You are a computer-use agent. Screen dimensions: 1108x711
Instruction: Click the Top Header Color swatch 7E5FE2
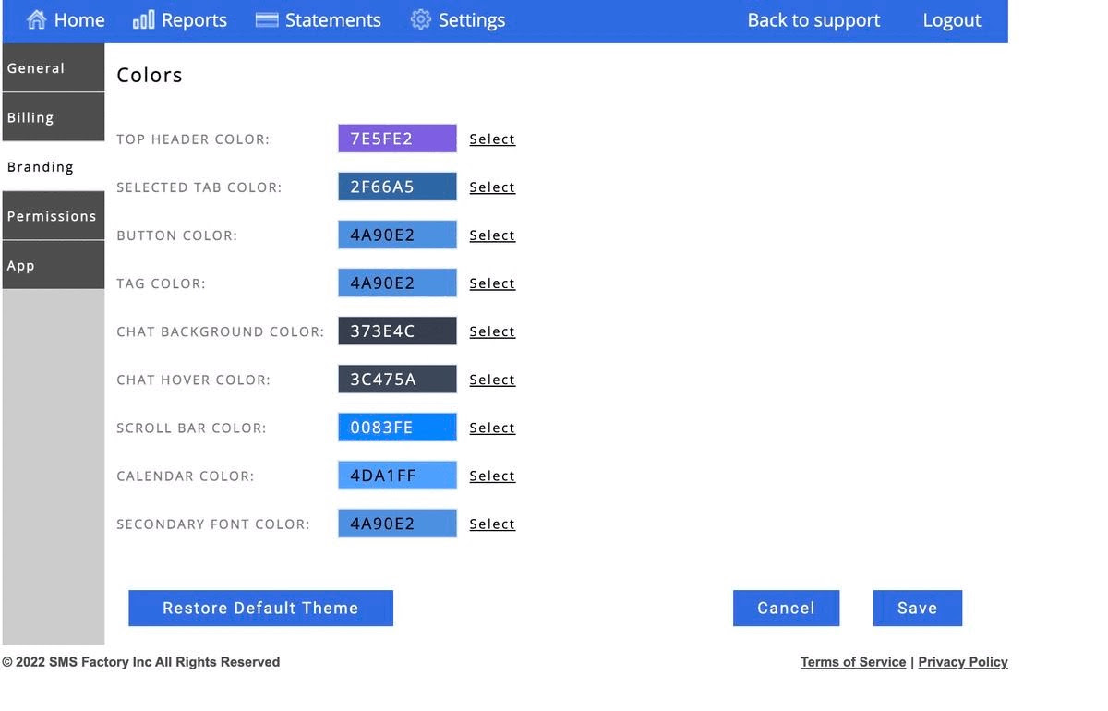(x=397, y=139)
